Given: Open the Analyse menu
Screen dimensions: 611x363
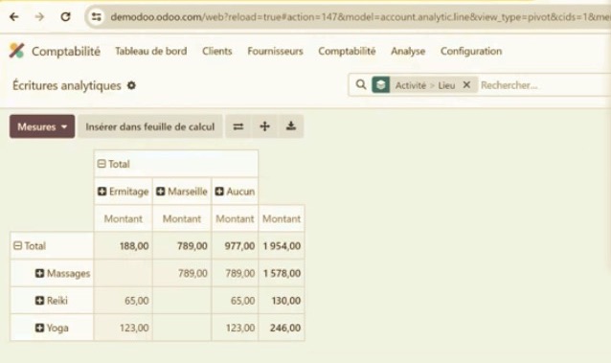Looking at the screenshot, I should tap(408, 51).
